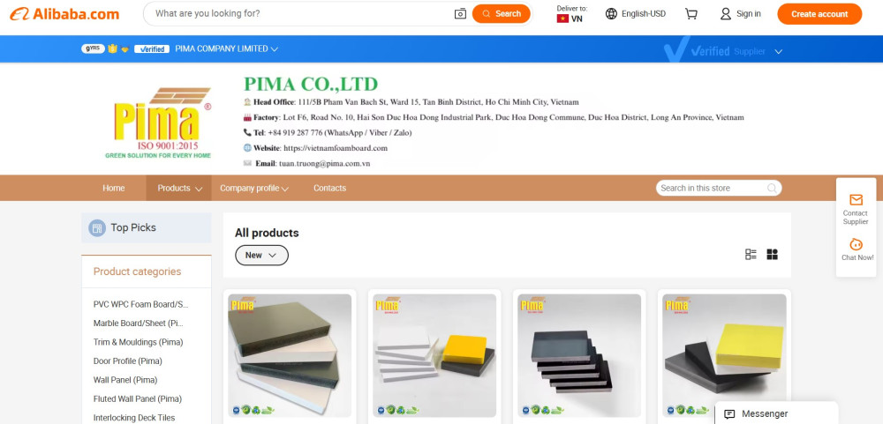This screenshot has width=883, height=424.
Task: Click the Alibaba.com logo
Action: point(64,14)
